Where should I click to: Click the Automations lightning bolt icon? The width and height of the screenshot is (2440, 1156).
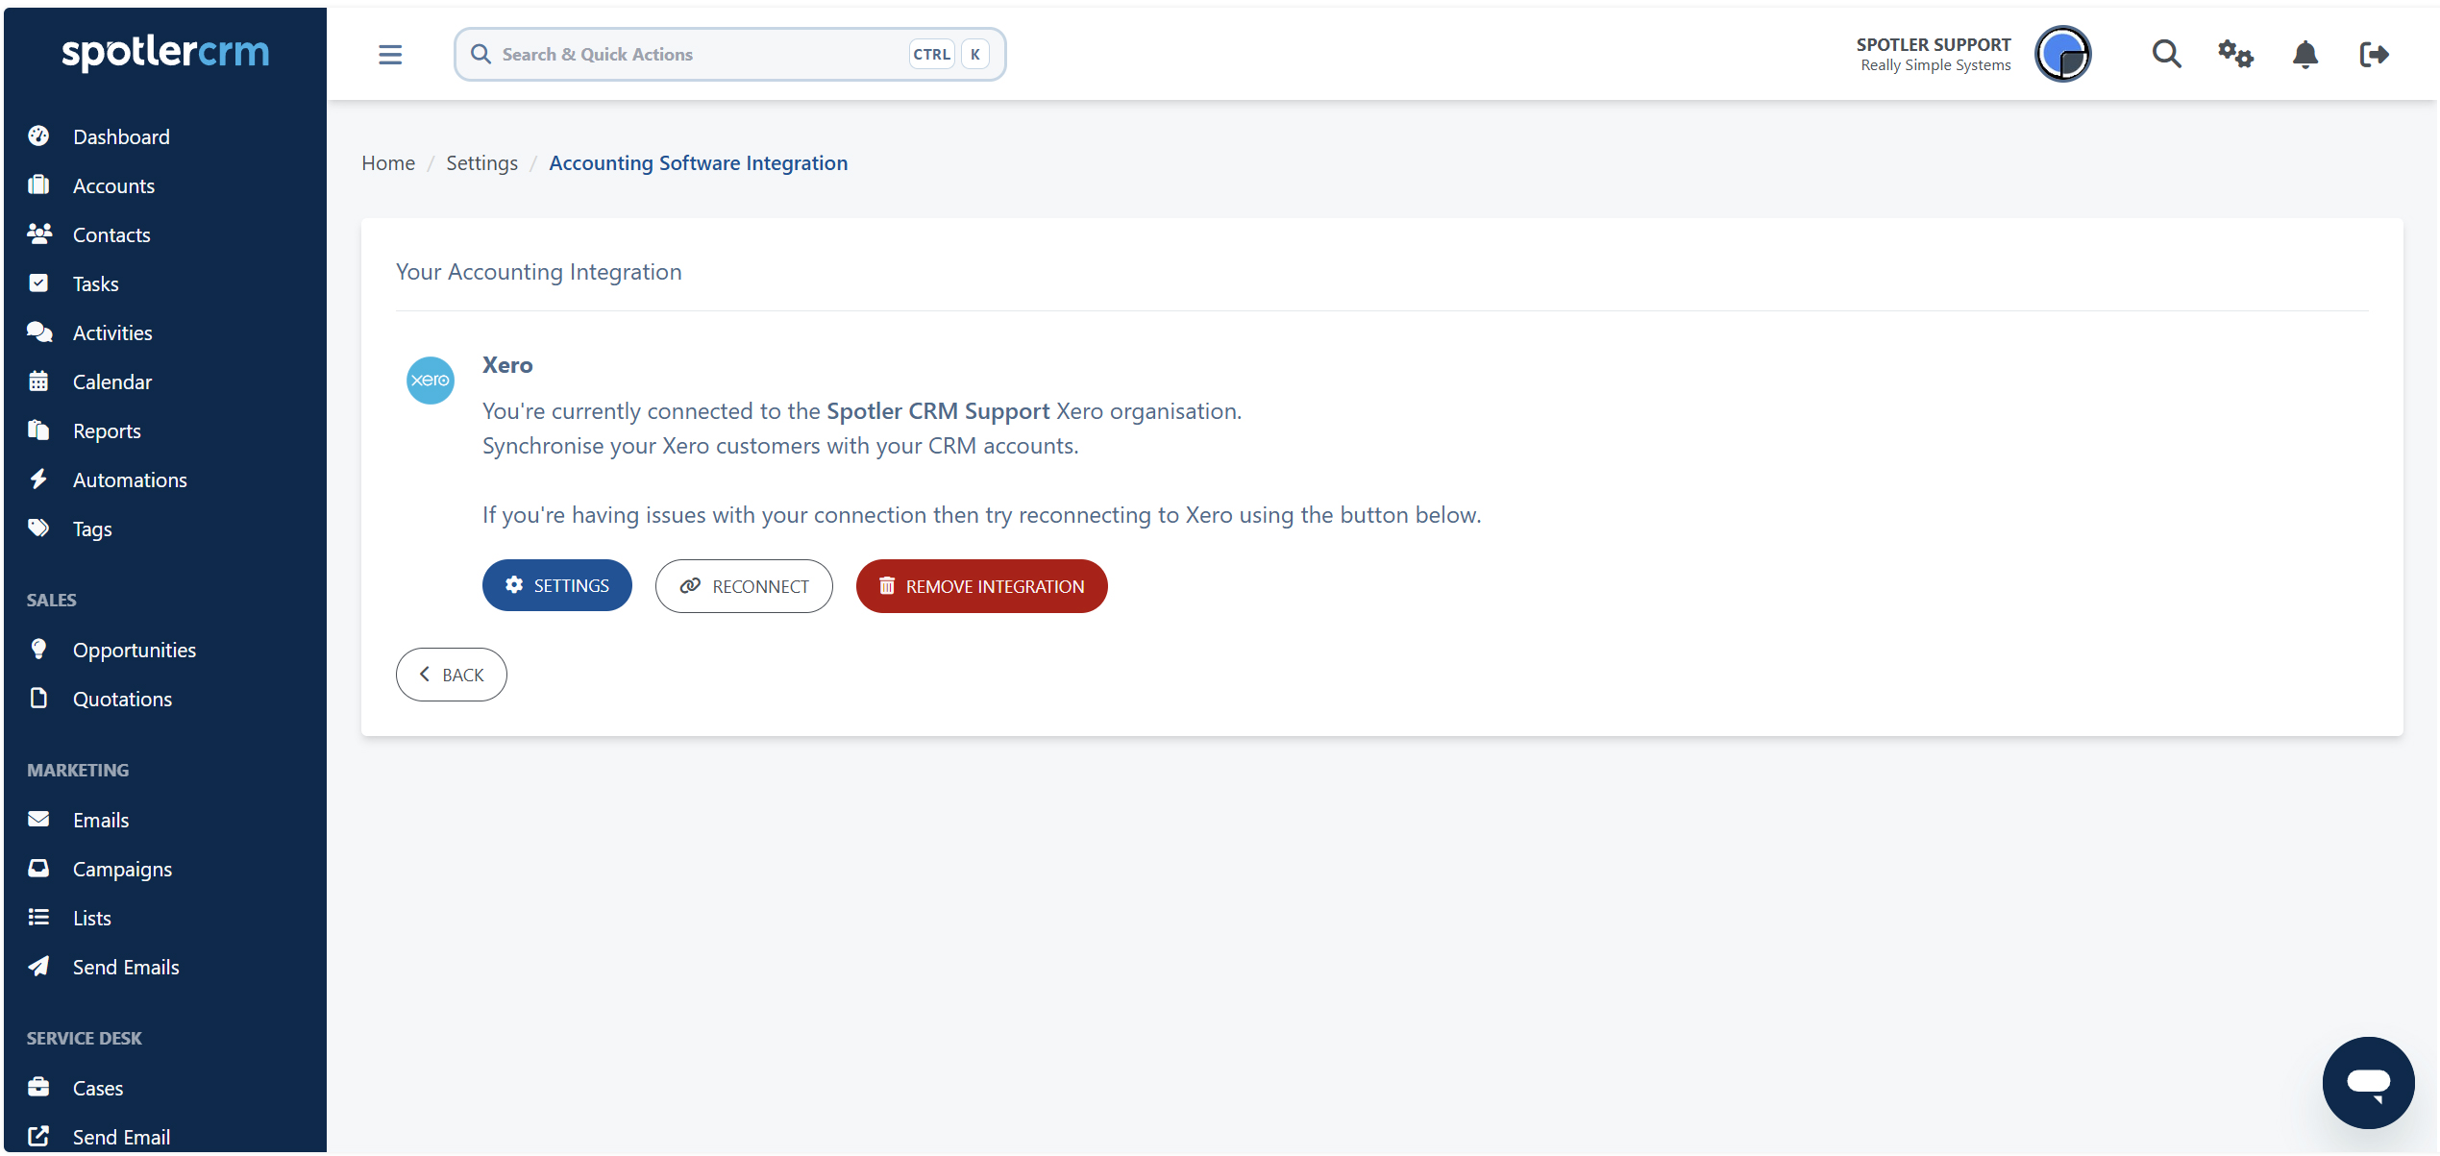coord(38,480)
